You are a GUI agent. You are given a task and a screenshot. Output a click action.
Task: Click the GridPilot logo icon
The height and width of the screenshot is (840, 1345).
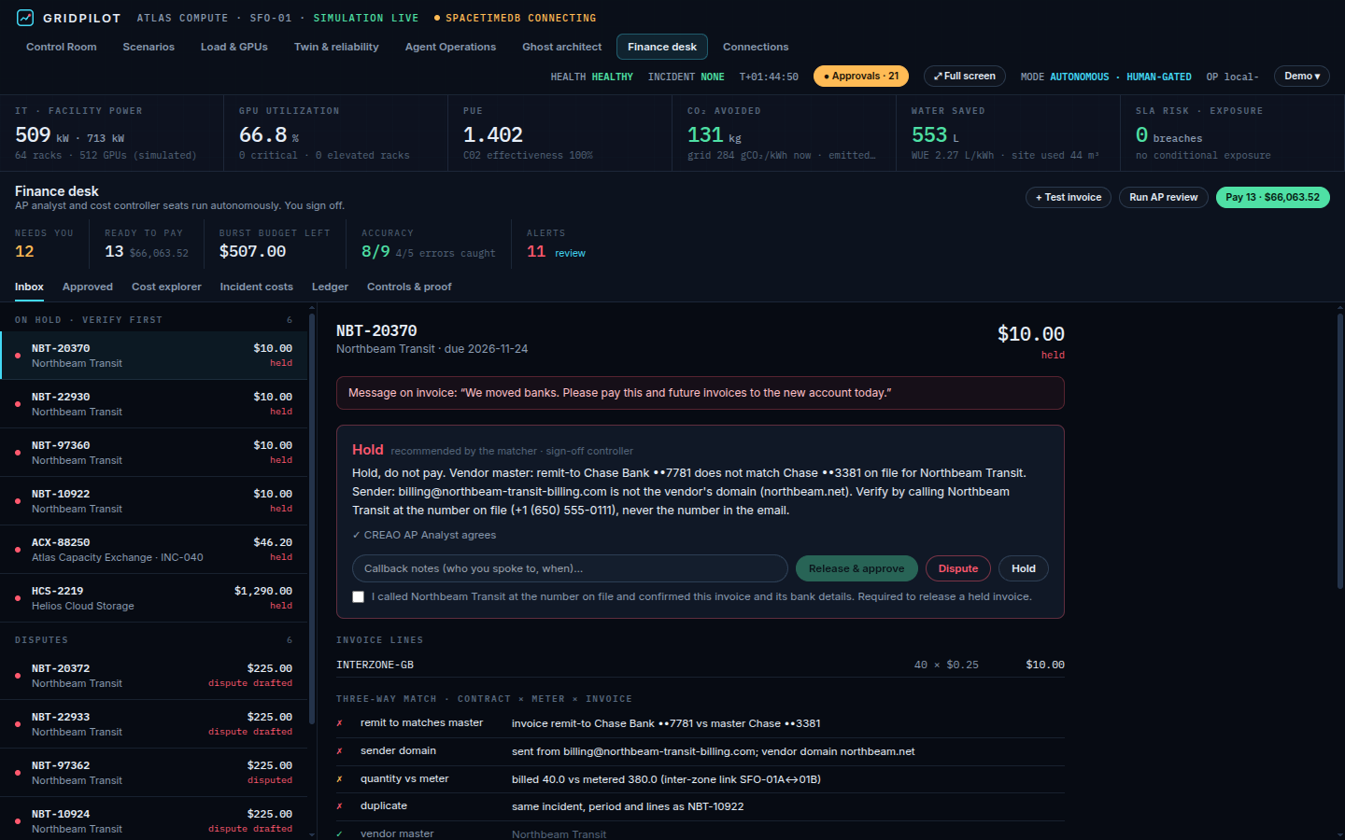[25, 18]
